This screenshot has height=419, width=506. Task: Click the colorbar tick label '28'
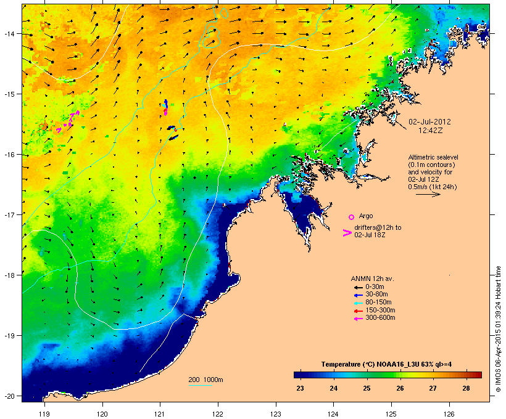466,388
